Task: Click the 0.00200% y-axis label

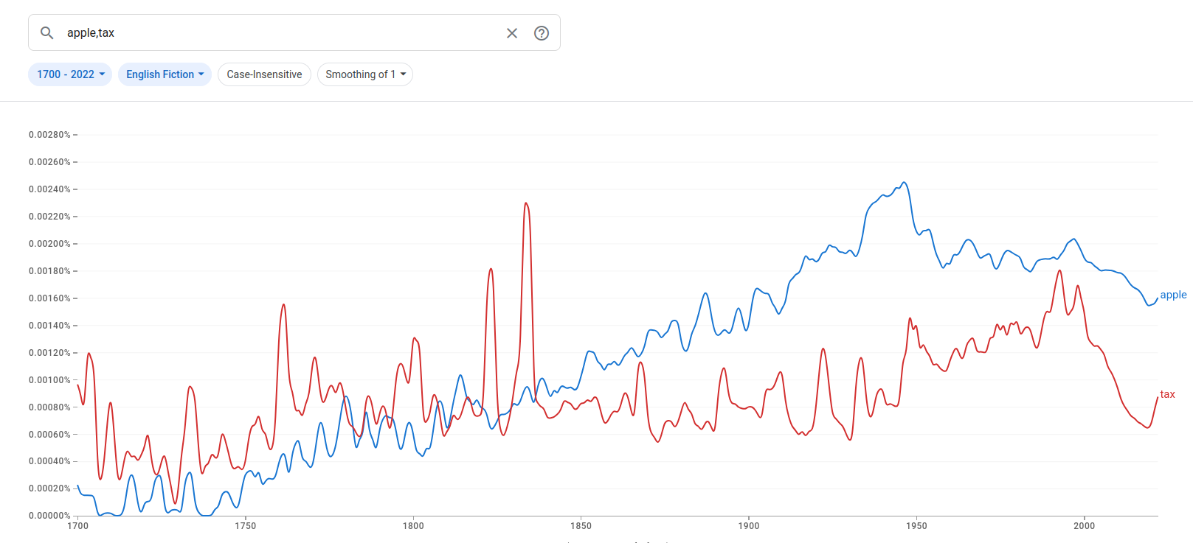Action: (49, 244)
